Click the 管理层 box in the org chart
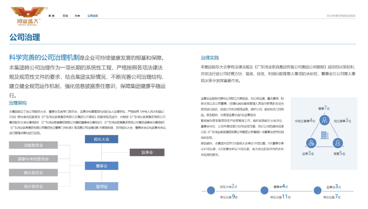The height and width of the screenshot is (209, 368). coord(101,186)
